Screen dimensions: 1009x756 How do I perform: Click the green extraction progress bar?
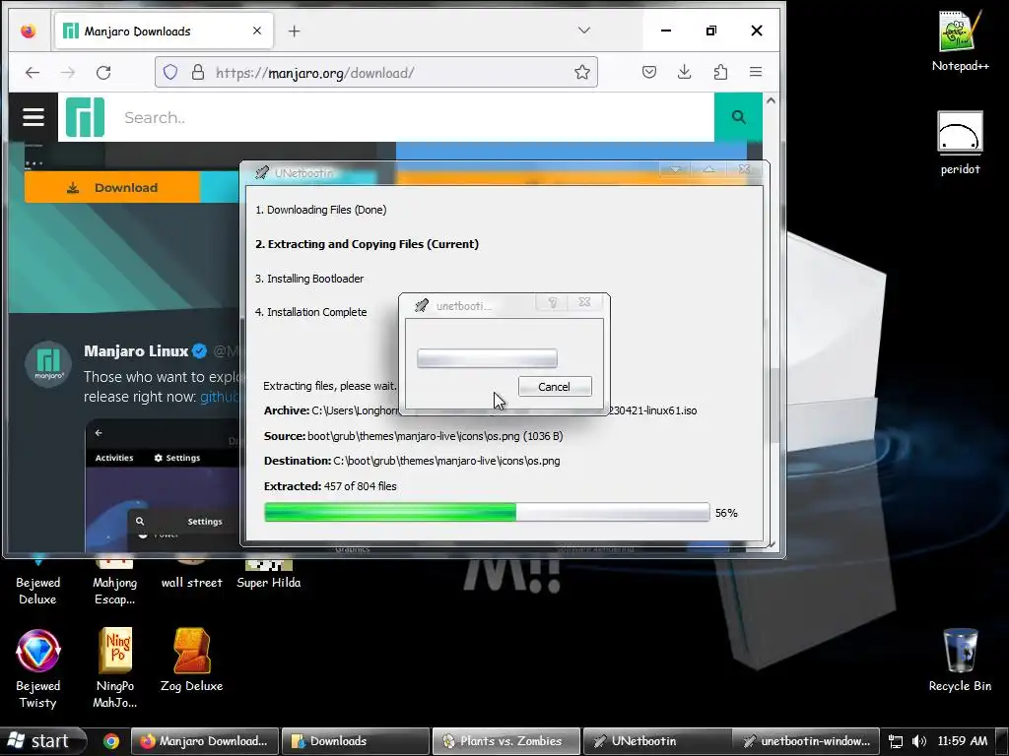coord(487,512)
